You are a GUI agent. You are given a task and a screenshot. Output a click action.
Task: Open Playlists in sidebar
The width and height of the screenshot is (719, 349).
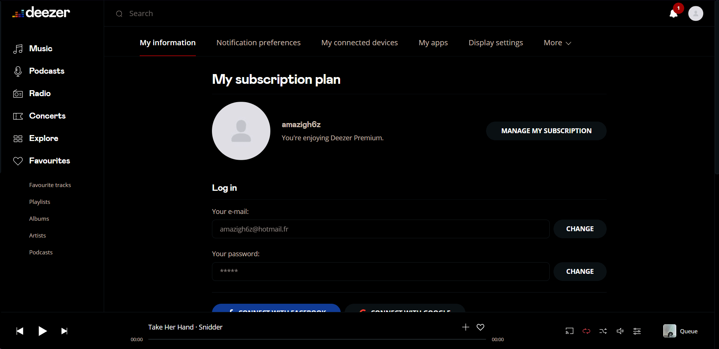40,202
